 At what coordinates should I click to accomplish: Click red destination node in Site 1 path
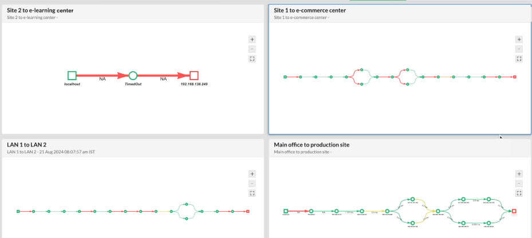515,77
